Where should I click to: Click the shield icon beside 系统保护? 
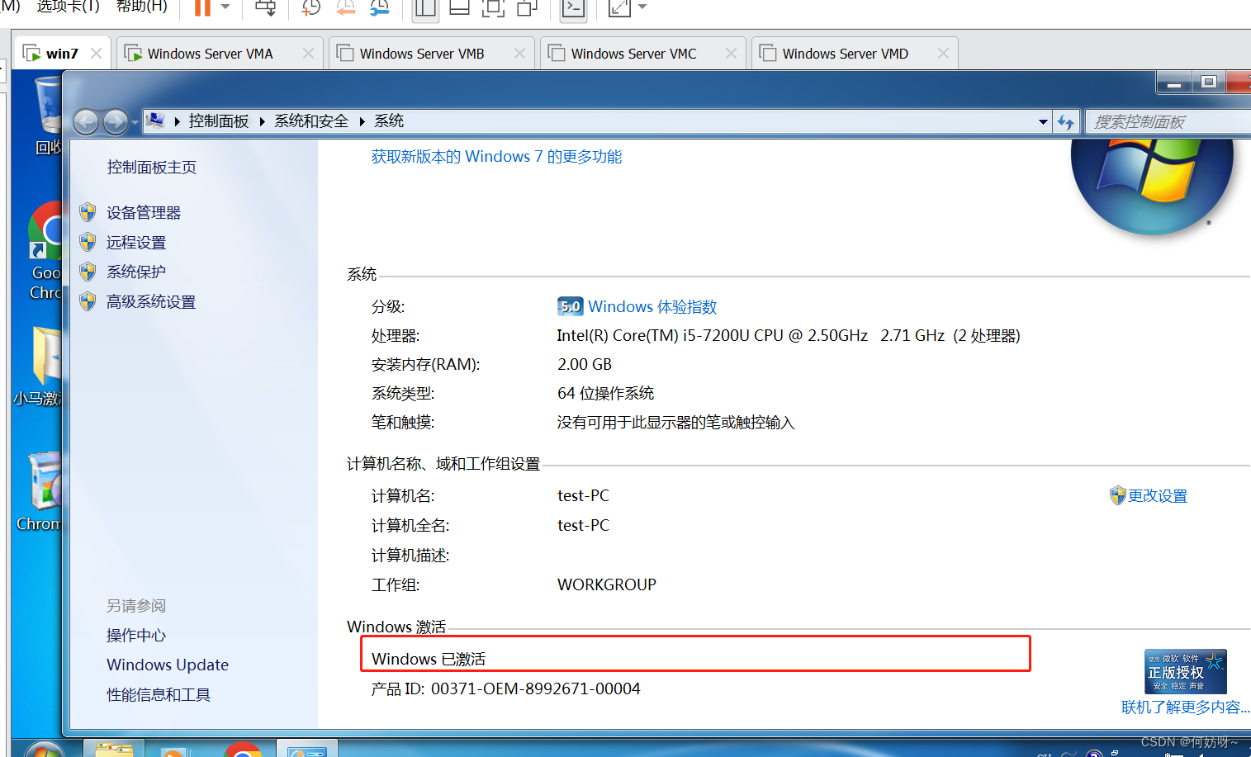pos(88,272)
